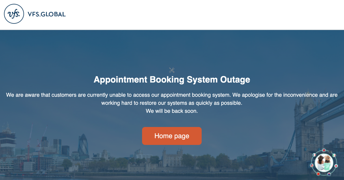The height and width of the screenshot is (180, 344).
Task: Select the Chinese flag on widget ring
Action: point(318,174)
